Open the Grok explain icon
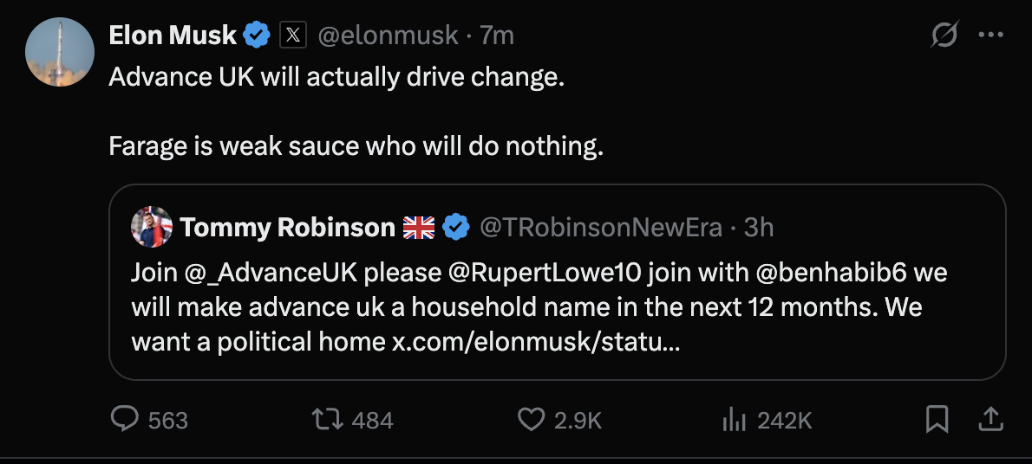 944,35
